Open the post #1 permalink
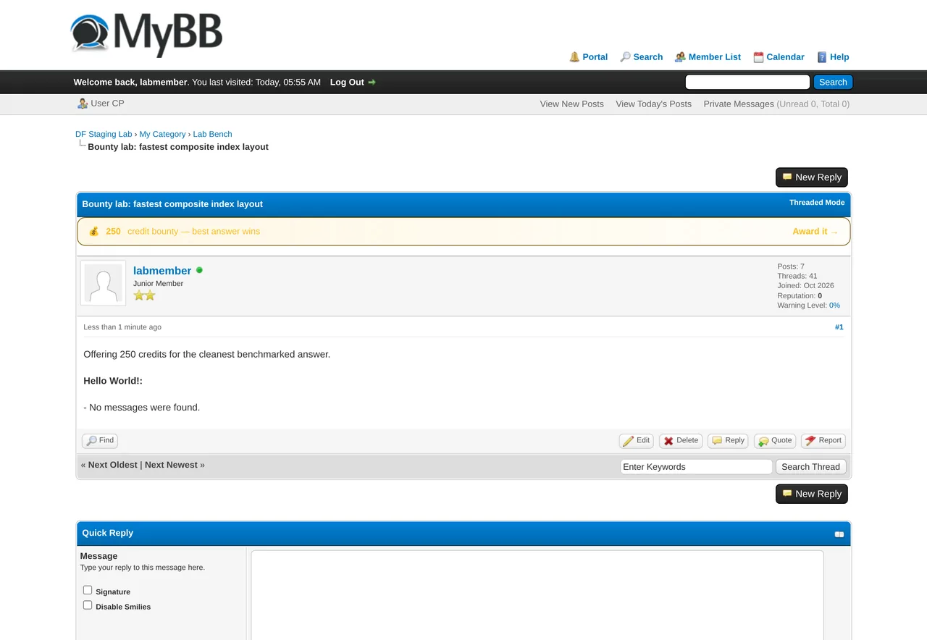Viewport: 927px width, 640px height. [839, 327]
